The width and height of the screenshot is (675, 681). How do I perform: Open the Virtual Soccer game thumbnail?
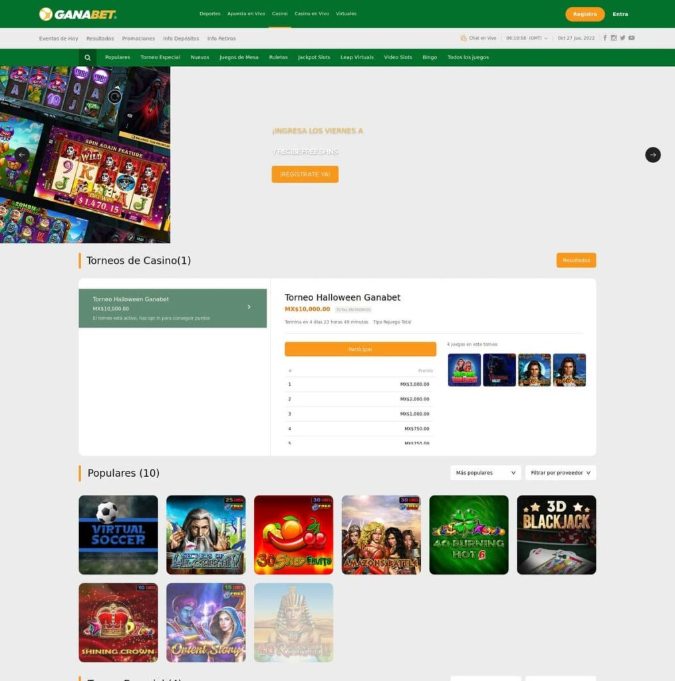[118, 535]
